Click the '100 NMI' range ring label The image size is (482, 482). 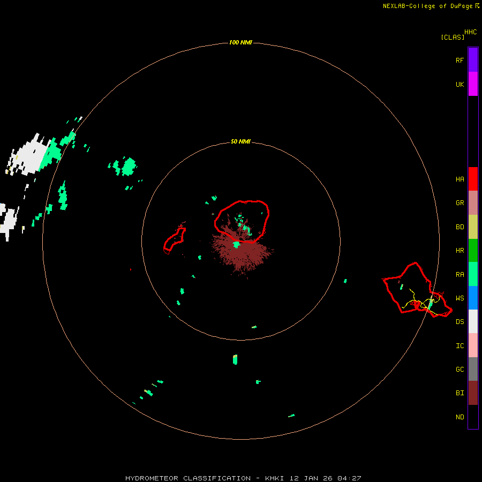(240, 42)
